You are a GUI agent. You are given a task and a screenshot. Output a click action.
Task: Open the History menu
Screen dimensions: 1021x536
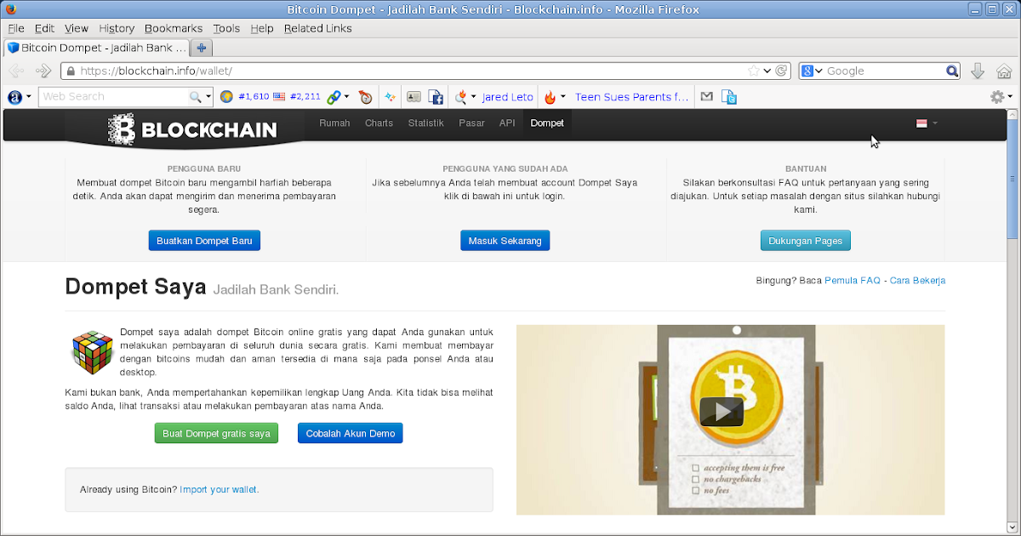pyautogui.click(x=117, y=28)
